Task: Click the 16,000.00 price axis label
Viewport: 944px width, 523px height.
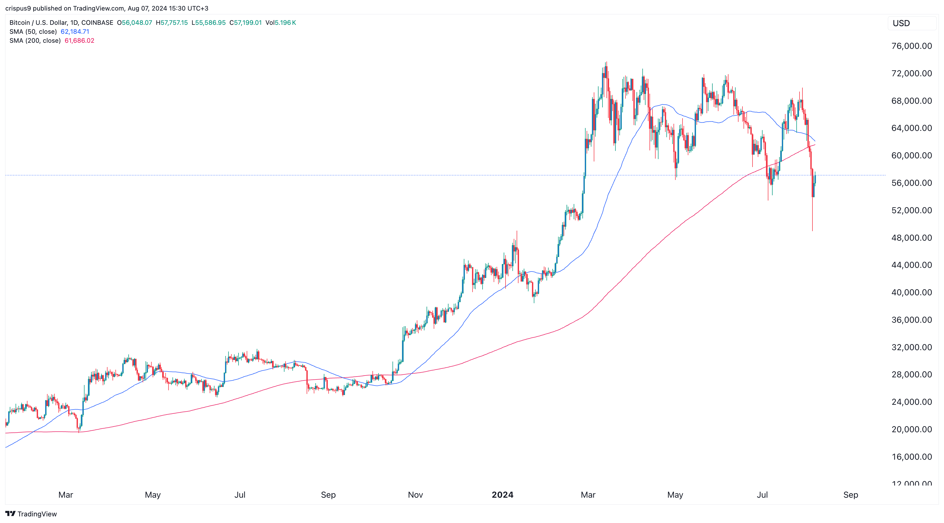Action: pos(912,457)
